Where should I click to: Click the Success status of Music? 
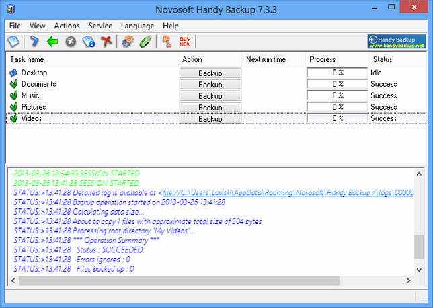click(x=383, y=95)
